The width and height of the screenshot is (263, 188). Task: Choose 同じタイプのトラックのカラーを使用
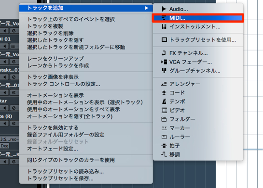pyautogui.click(x=86, y=160)
